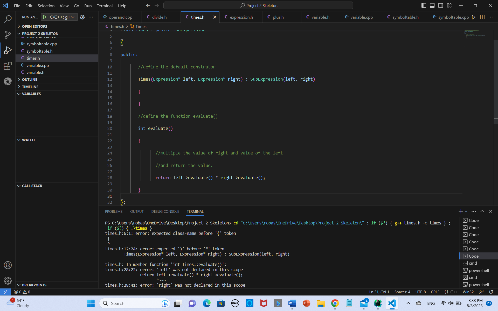This screenshot has width=498, height=311.
Task: Click the CRLF line ending indicator
Action: click(x=435, y=292)
